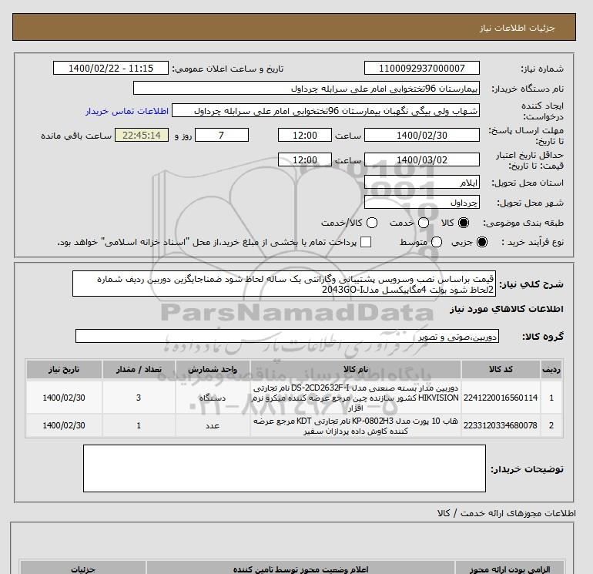This screenshot has width=593, height=574.
Task: Click the goods group field دوربین،صوتی و تصویر
Action: [x=287, y=337]
